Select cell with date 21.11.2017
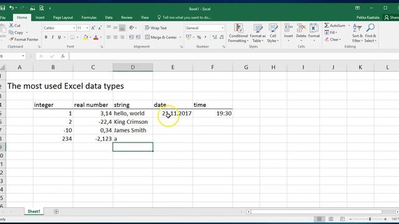The image size is (399, 224). [173, 113]
